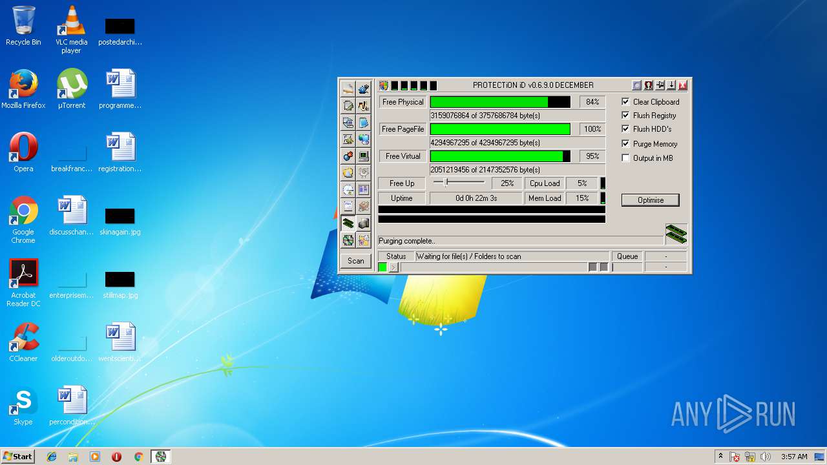Select the computer monitor icon in sidebar
This screenshot has width=827, height=465.
(x=364, y=156)
